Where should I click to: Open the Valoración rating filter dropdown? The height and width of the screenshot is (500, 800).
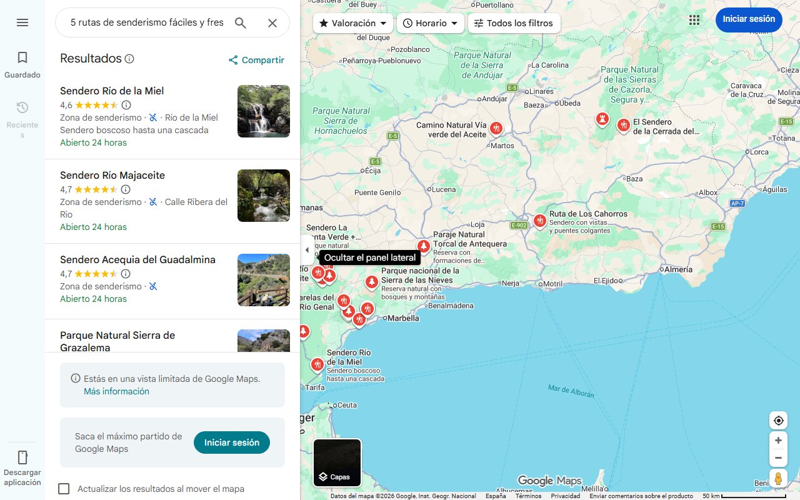pos(352,22)
